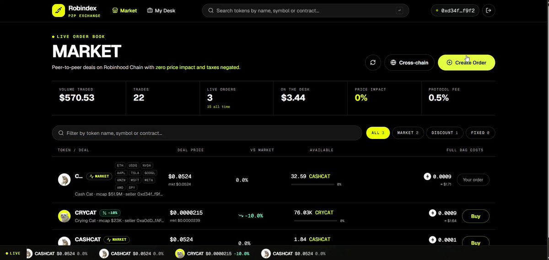Click the ETH icon in the first row
The image size is (549, 260).
pos(427,176)
